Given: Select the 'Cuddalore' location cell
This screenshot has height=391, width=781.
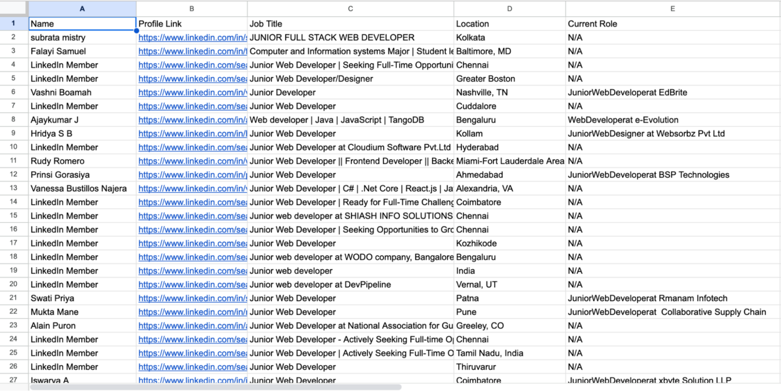Looking at the screenshot, I should coord(510,106).
